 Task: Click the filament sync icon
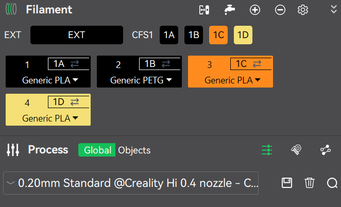204,10
